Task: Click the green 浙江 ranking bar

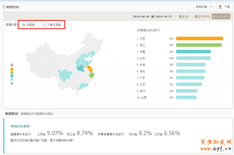Action: (199, 45)
